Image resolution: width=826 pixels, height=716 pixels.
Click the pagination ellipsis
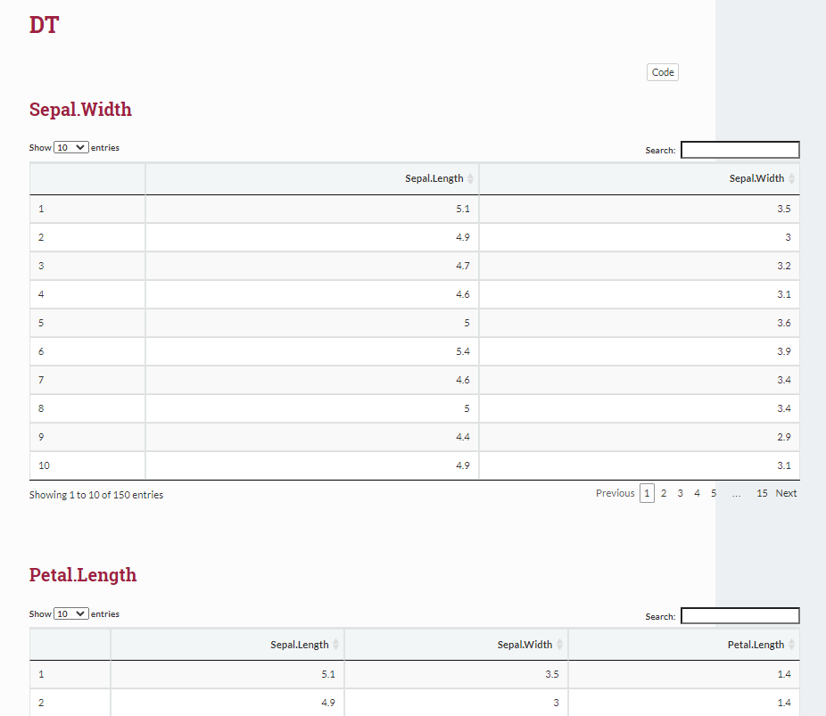737,494
